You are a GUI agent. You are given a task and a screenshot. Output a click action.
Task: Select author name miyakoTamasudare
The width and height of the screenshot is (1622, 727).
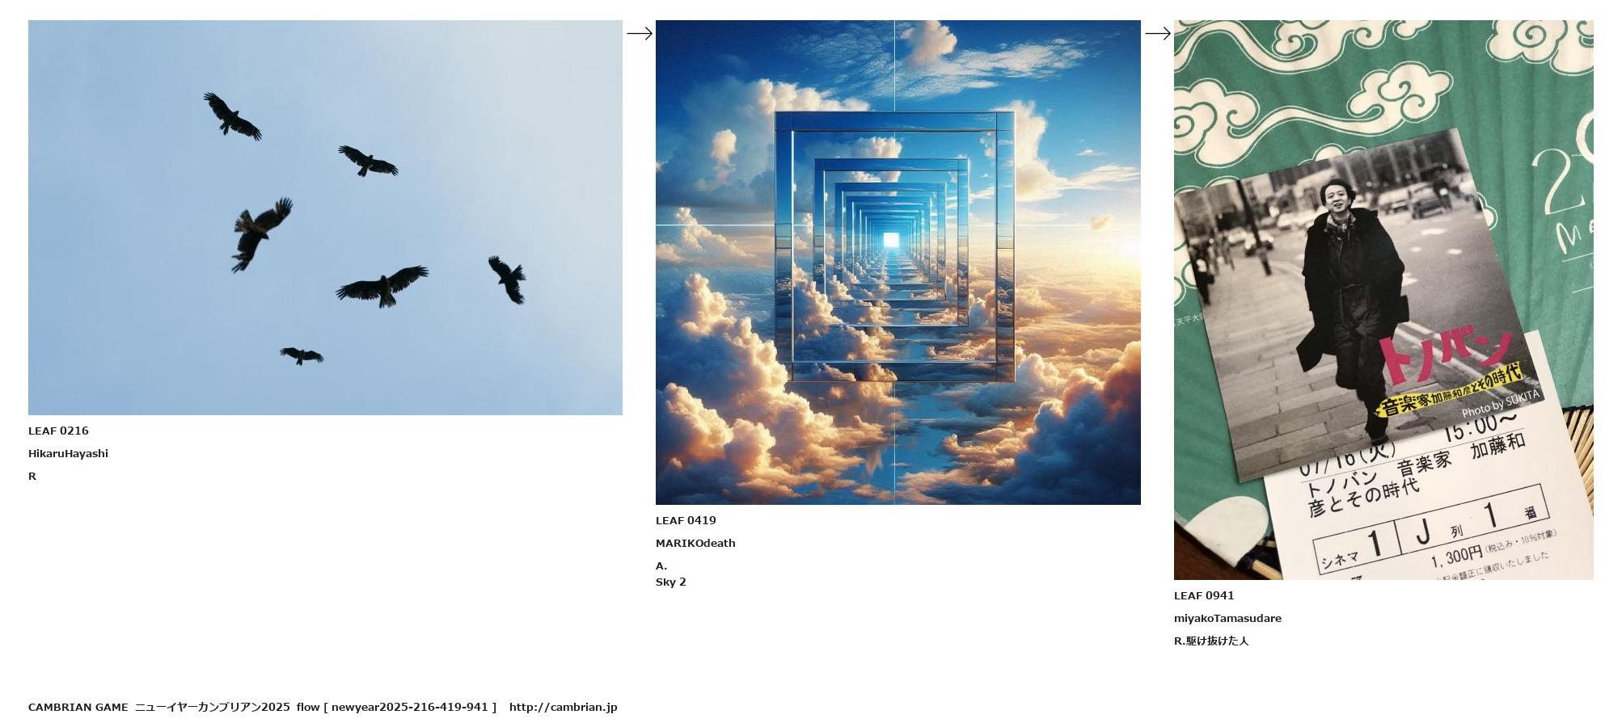click(1227, 619)
